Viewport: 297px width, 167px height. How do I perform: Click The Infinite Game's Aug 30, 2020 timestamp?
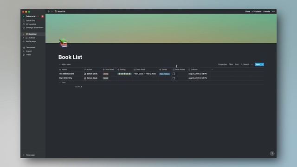198,74
